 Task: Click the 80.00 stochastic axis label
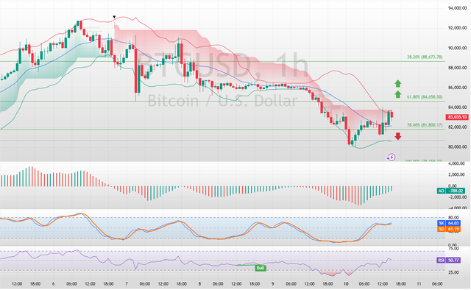453,217
